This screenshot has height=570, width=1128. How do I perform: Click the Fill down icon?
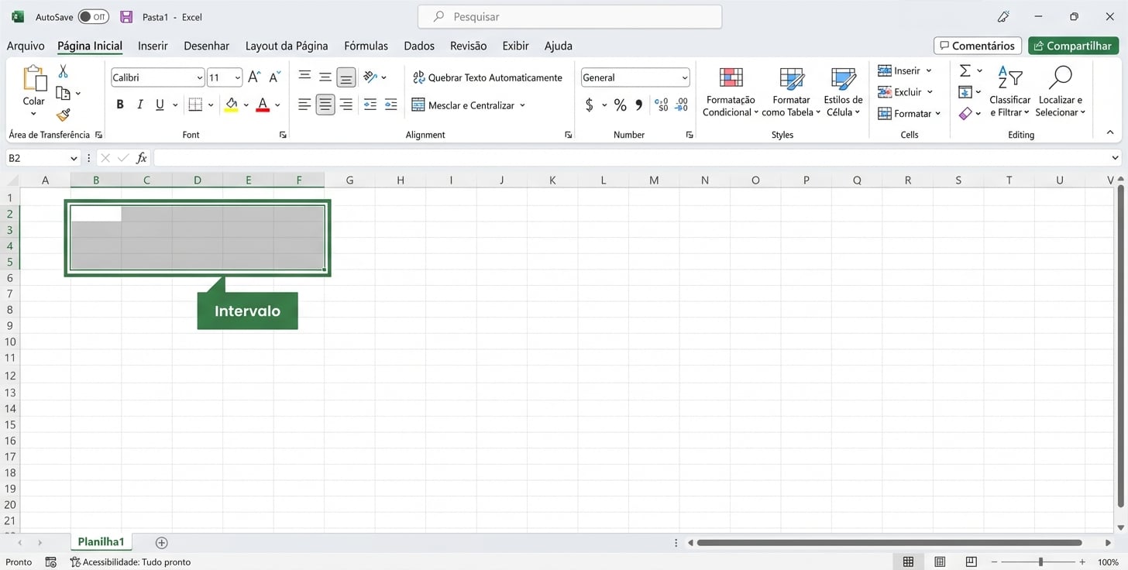click(965, 92)
